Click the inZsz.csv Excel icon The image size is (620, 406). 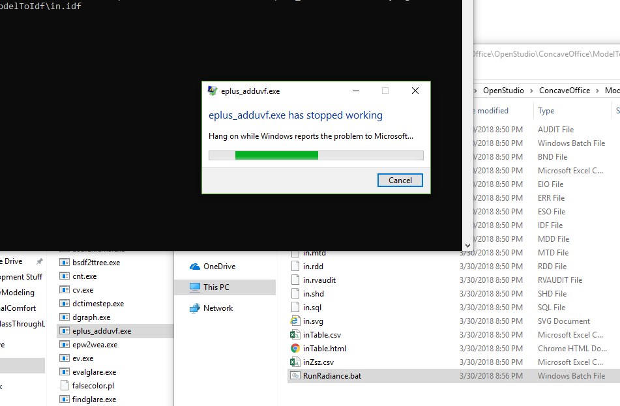click(x=295, y=362)
